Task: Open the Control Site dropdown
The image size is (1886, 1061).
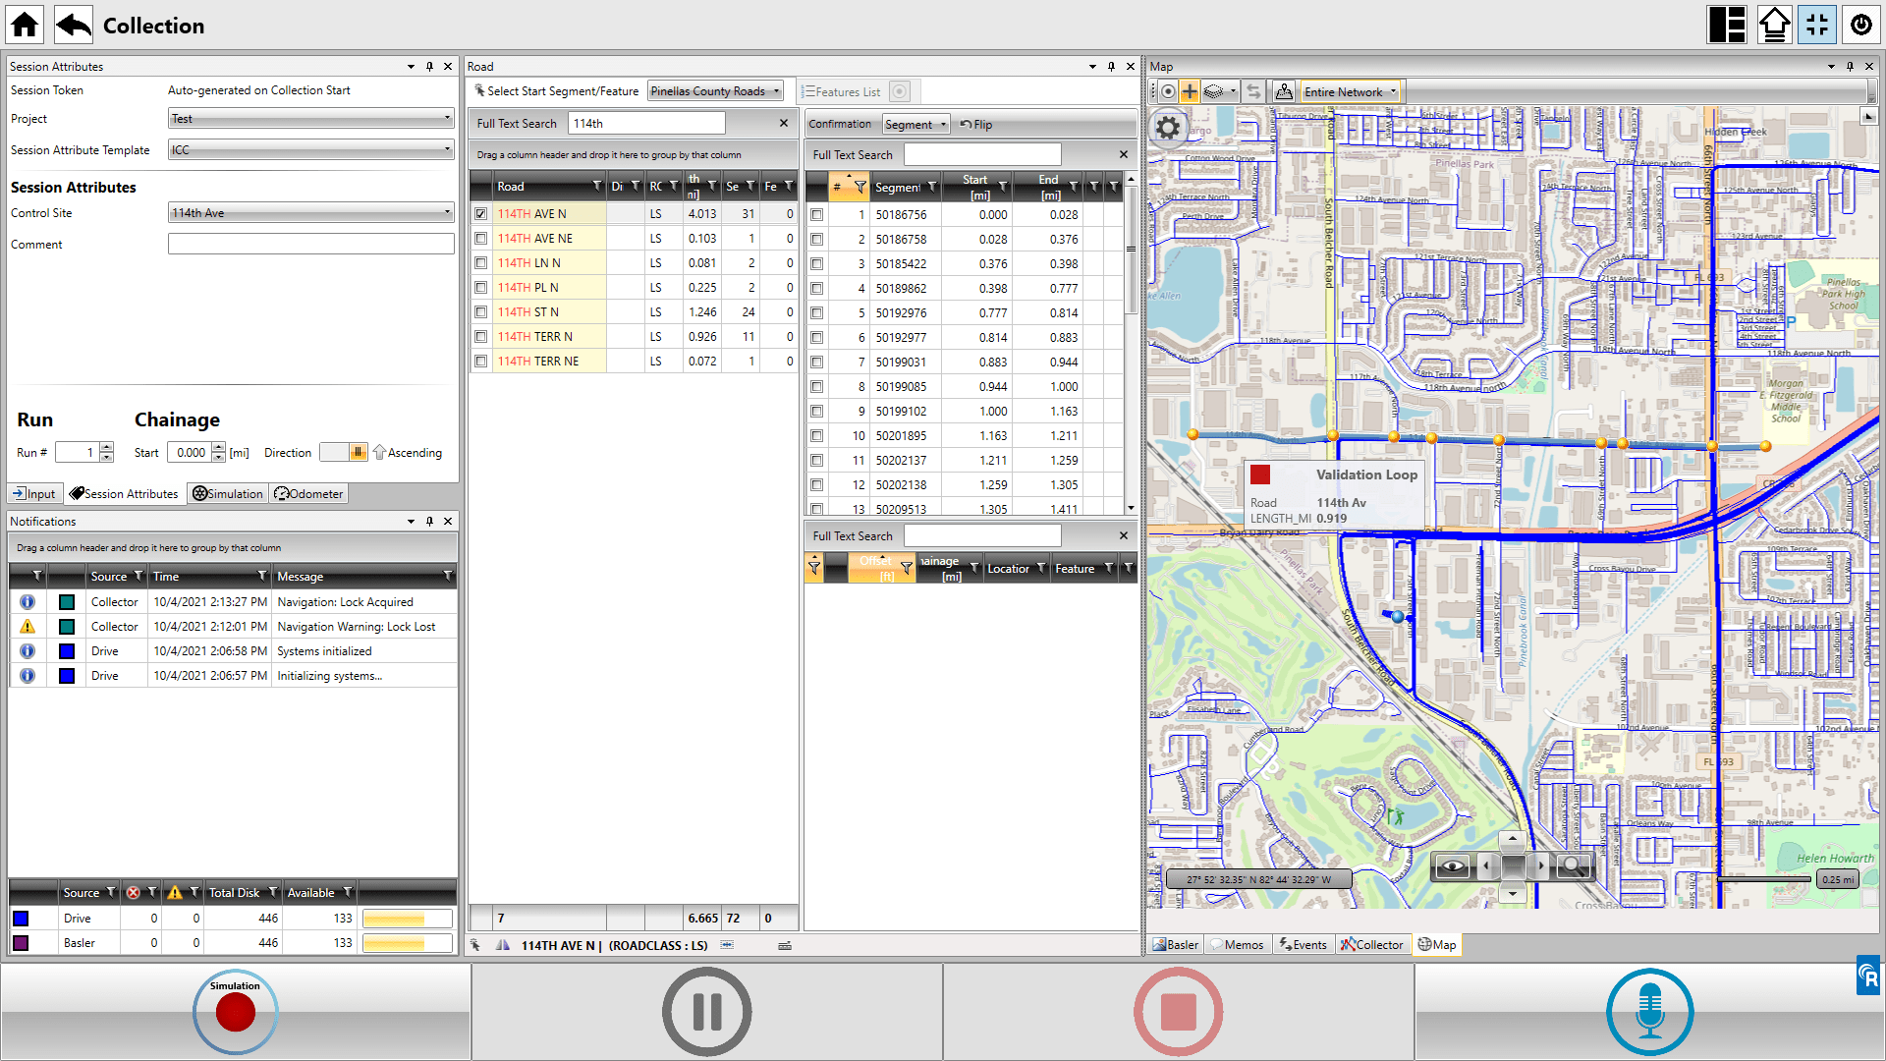Action: tap(310, 213)
